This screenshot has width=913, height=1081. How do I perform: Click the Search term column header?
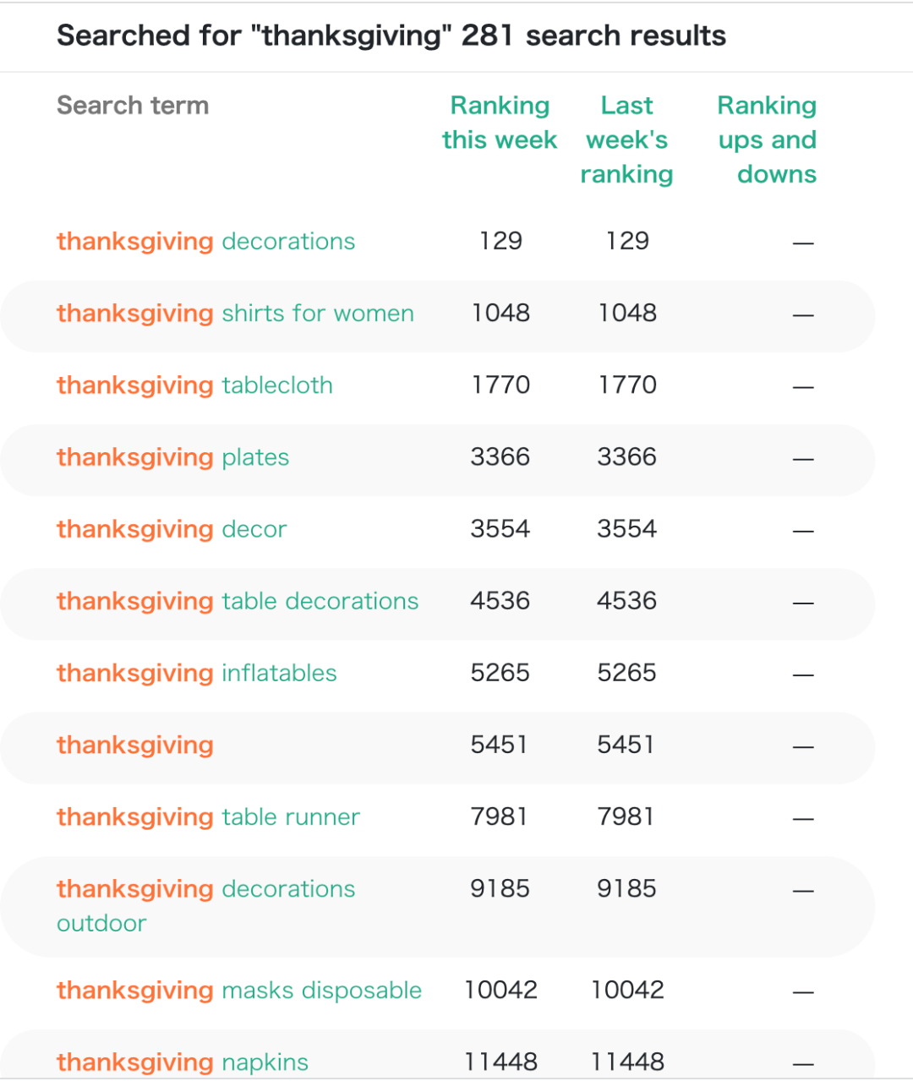(133, 106)
